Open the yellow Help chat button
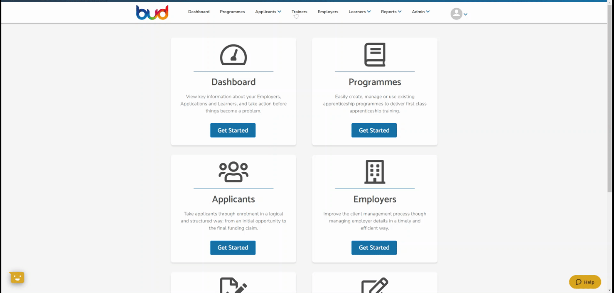The width and height of the screenshot is (614, 293). (x=585, y=282)
